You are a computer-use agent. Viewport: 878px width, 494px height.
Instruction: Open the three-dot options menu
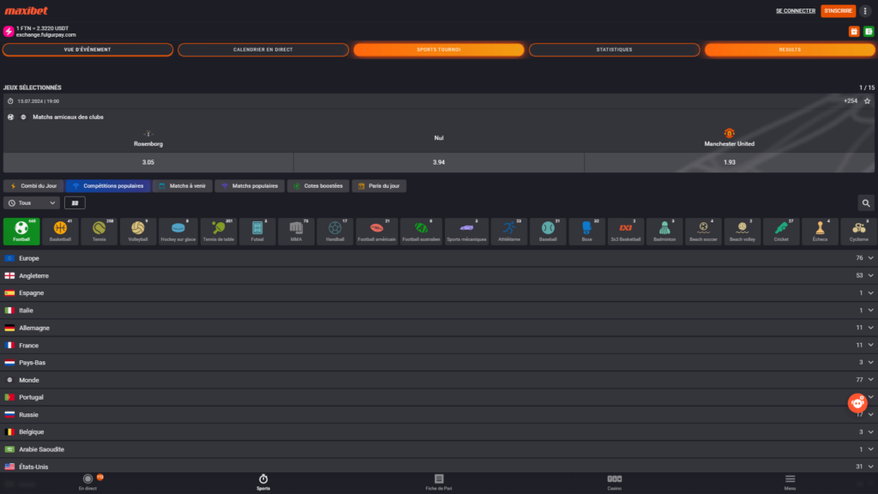click(865, 11)
